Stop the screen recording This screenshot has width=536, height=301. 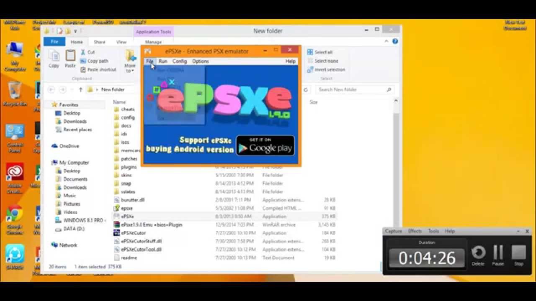click(x=519, y=255)
